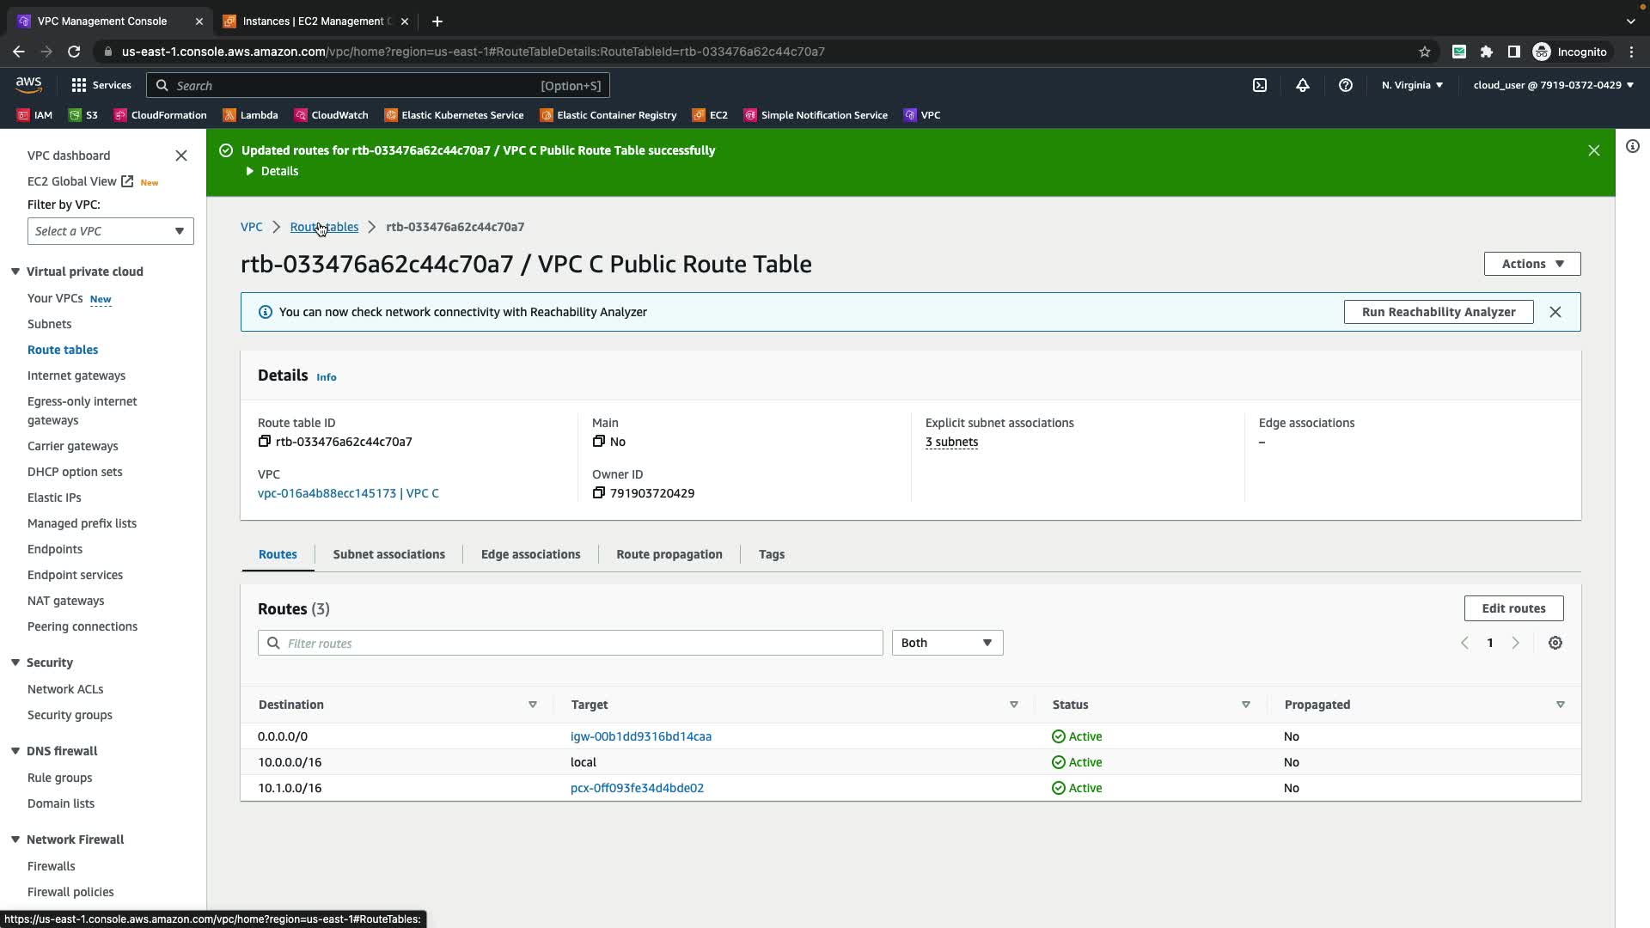
Task: Open the pcx-0ff093fe34d4bde02 peering link
Action: click(637, 788)
